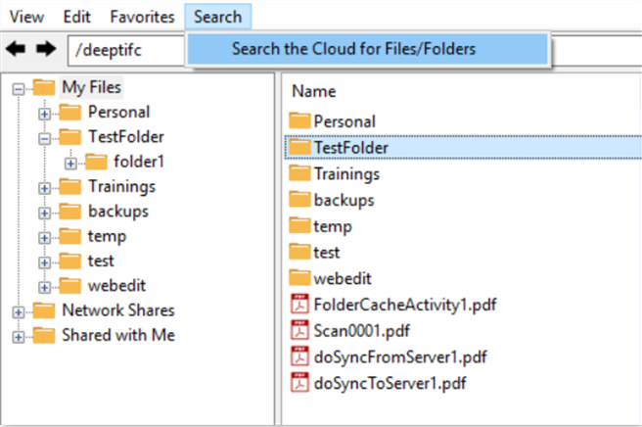Select the Trainings folder icon in file list
Image resolution: width=642 pixels, height=427 pixels.
click(x=299, y=173)
